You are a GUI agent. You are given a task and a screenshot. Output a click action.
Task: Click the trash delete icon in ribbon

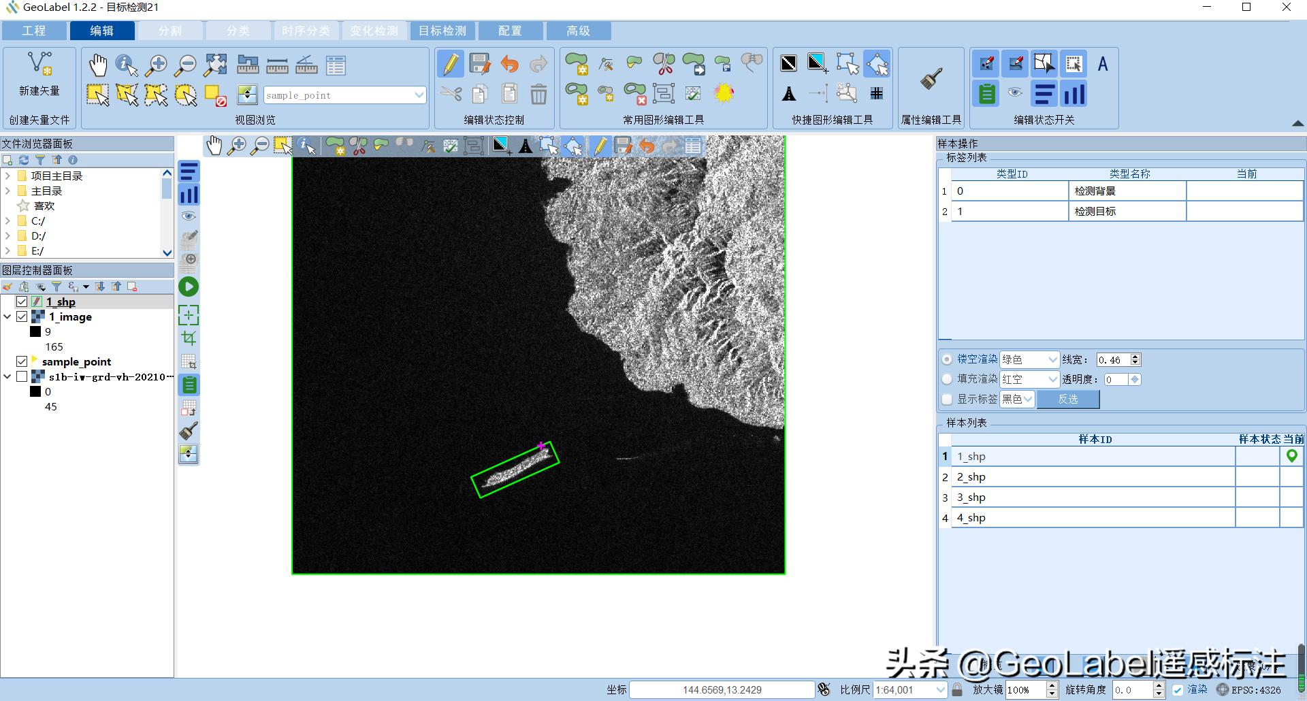click(x=538, y=94)
